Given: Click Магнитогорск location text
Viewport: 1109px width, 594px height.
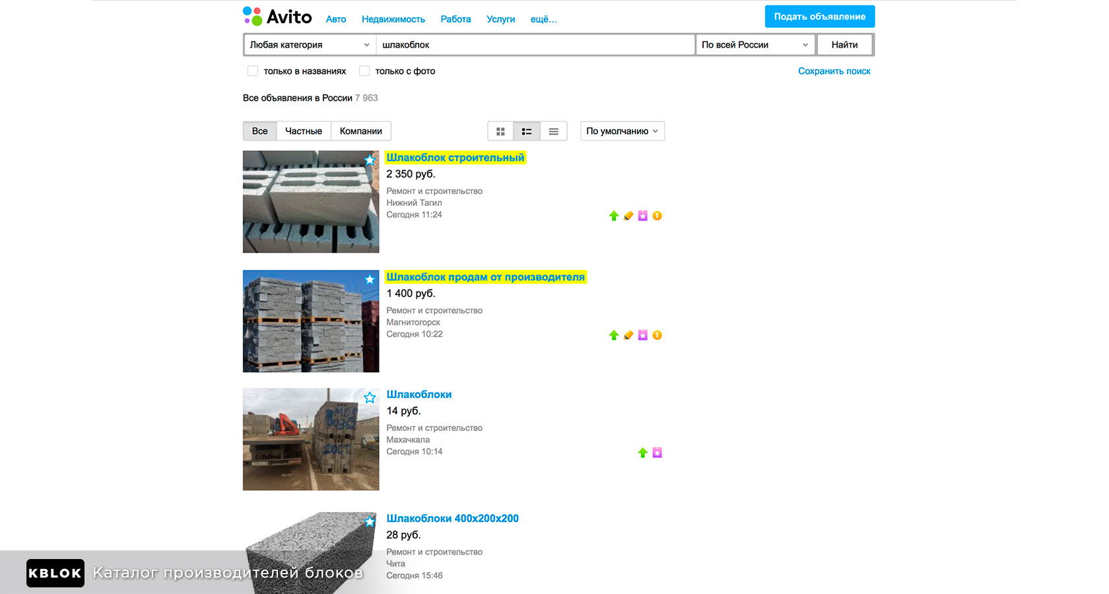Looking at the screenshot, I should click(x=413, y=322).
